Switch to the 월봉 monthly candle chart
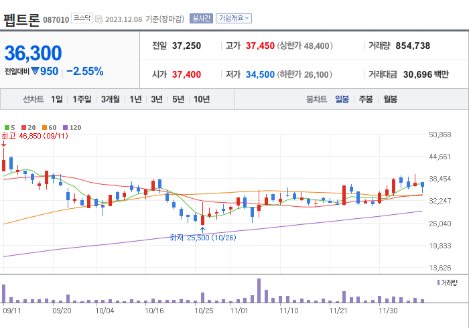469x328 pixels. pyautogui.click(x=391, y=99)
